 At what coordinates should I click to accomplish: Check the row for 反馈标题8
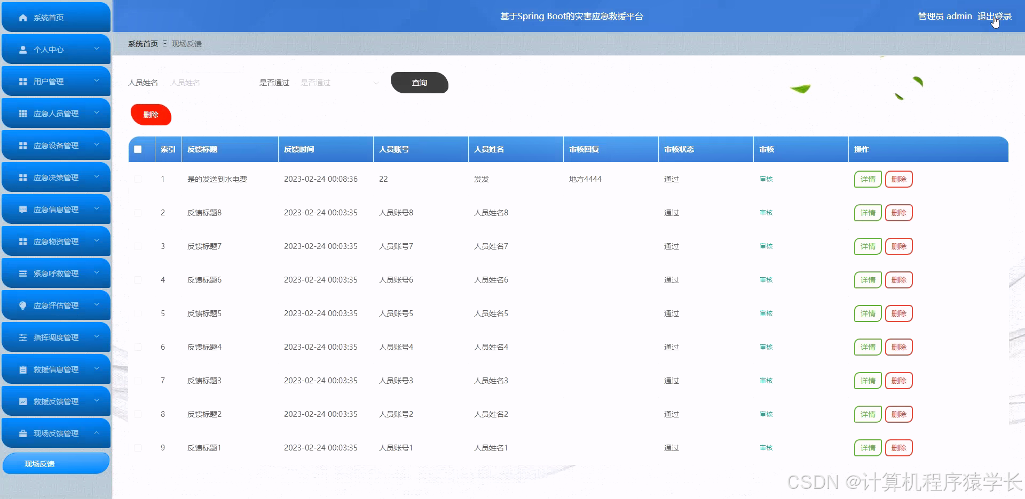pyautogui.click(x=138, y=213)
